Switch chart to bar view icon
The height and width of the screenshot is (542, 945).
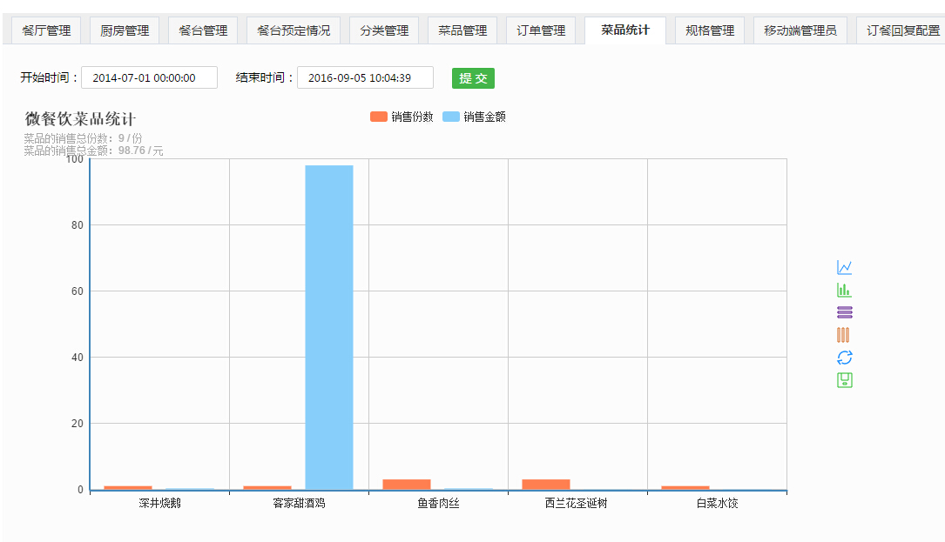click(x=844, y=290)
